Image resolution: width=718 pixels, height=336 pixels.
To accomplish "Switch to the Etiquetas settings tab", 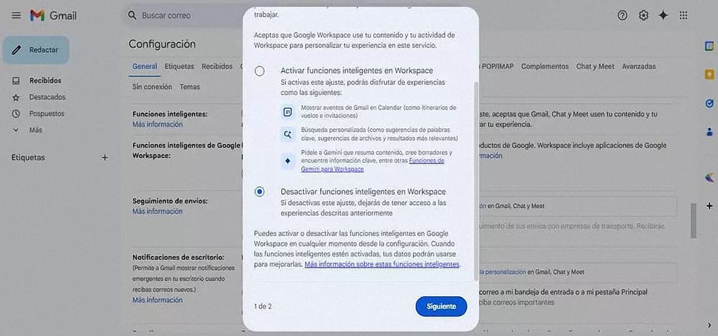I will [179, 66].
